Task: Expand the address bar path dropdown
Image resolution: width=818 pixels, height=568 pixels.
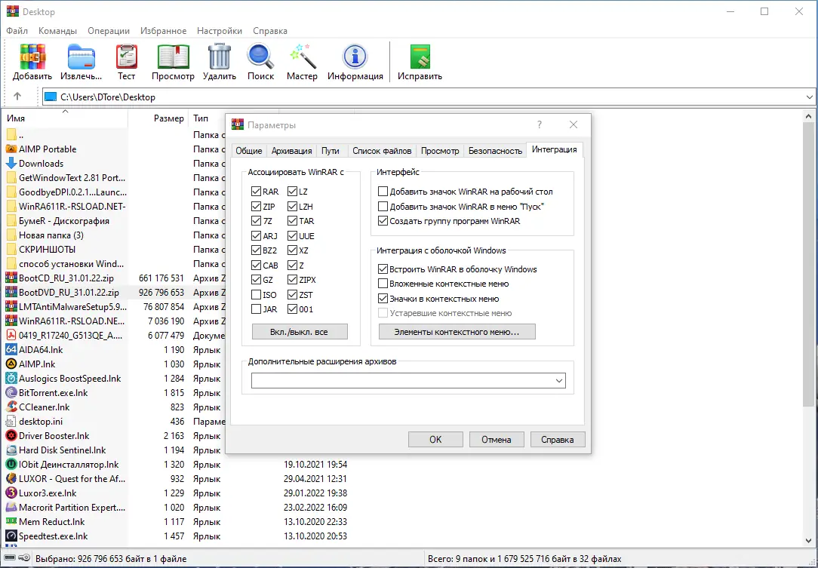Action: point(810,97)
